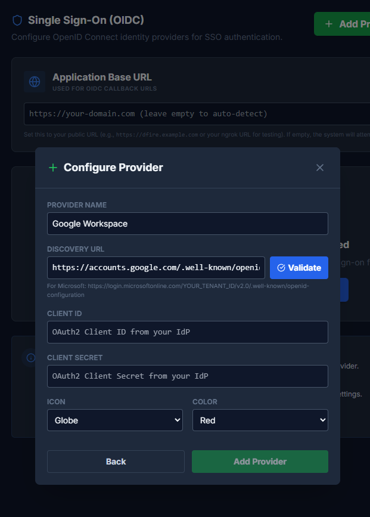This screenshot has height=517, width=370.
Task: Open the Icon dropdown currently showing Globe
Action: (x=115, y=420)
